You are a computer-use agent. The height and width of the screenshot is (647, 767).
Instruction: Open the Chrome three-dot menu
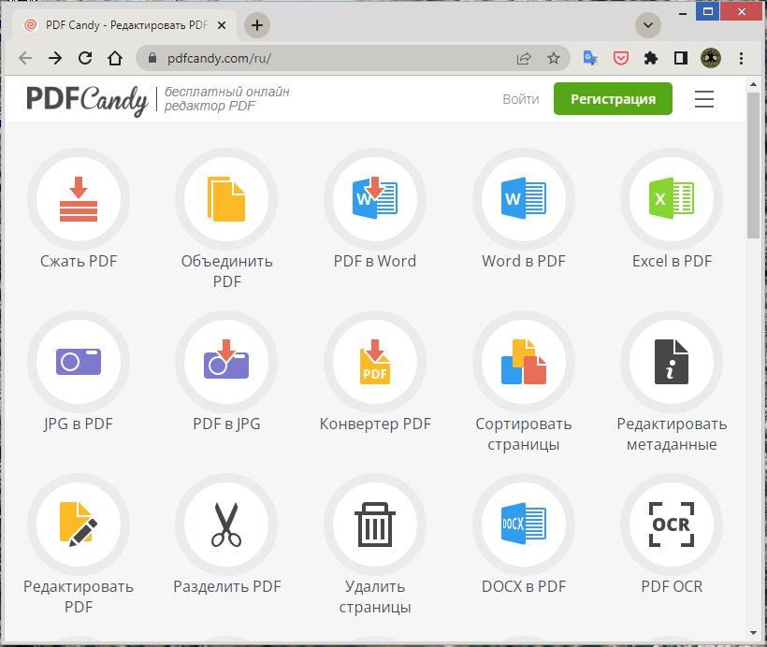pyautogui.click(x=741, y=58)
